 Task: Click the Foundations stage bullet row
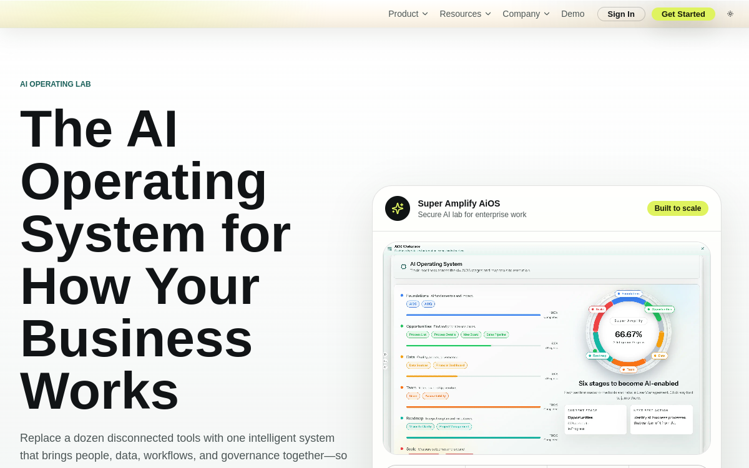point(438,296)
